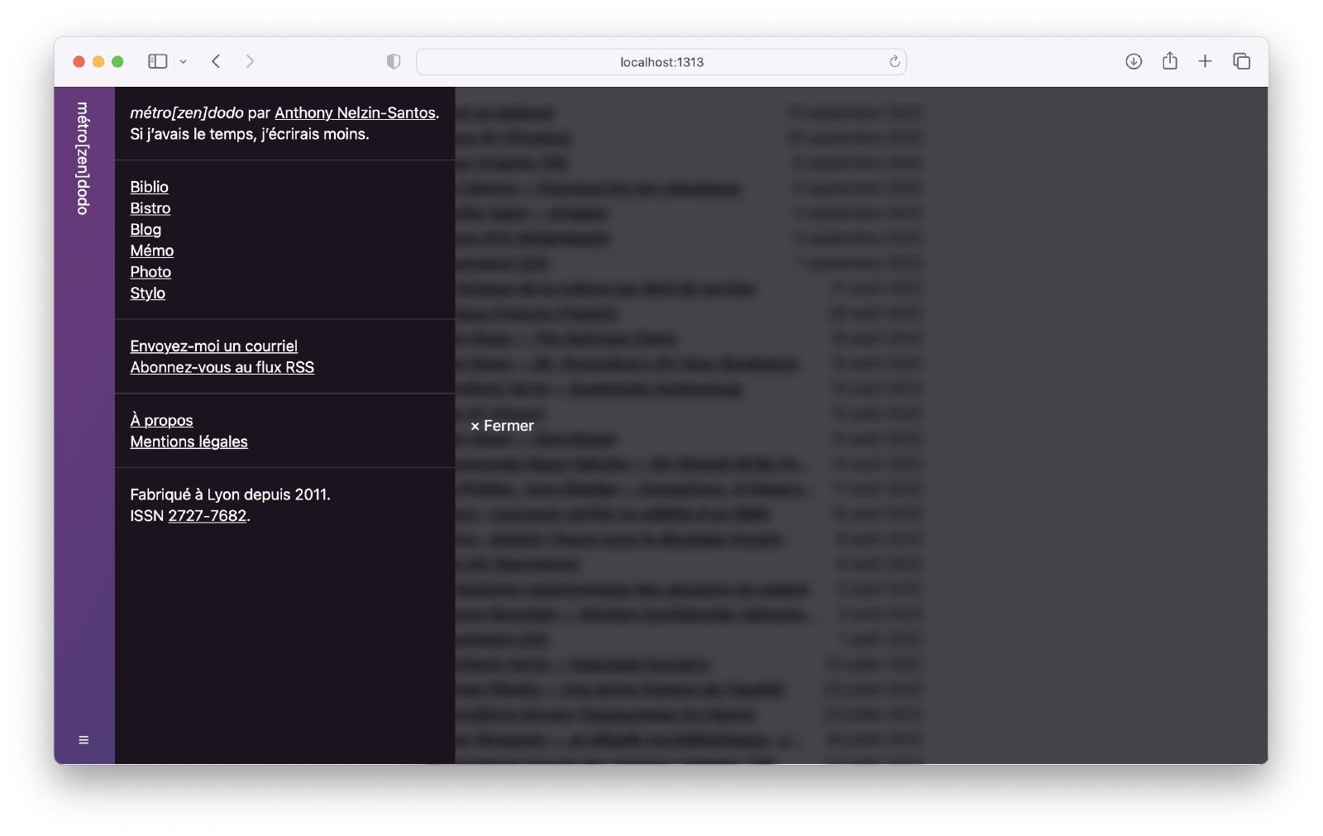The image size is (1323, 836).
Task: Go forward to the next page
Action: [x=250, y=61]
